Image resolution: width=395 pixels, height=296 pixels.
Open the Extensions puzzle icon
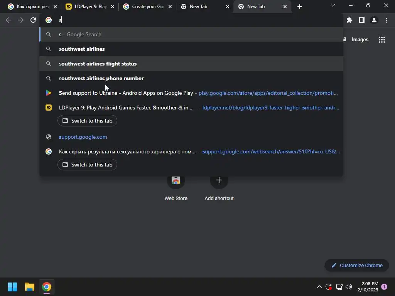pyautogui.click(x=349, y=20)
